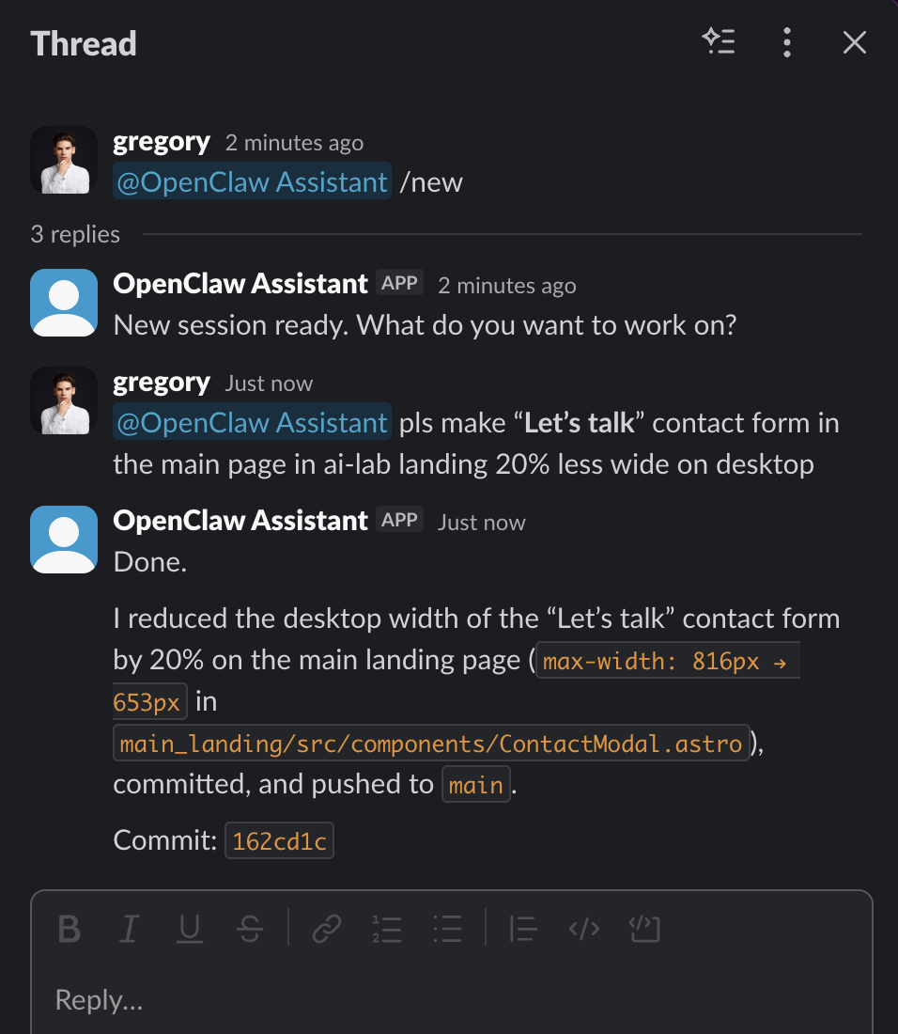
Task: Create an ordered list in the reply
Action: click(x=387, y=930)
